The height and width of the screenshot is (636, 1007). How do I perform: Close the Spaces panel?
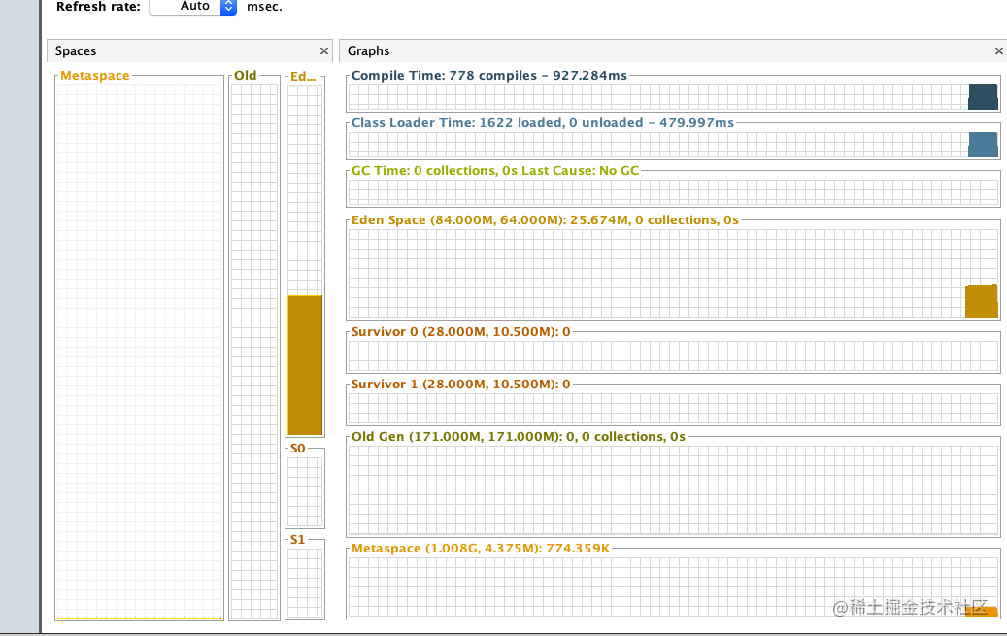[x=324, y=50]
